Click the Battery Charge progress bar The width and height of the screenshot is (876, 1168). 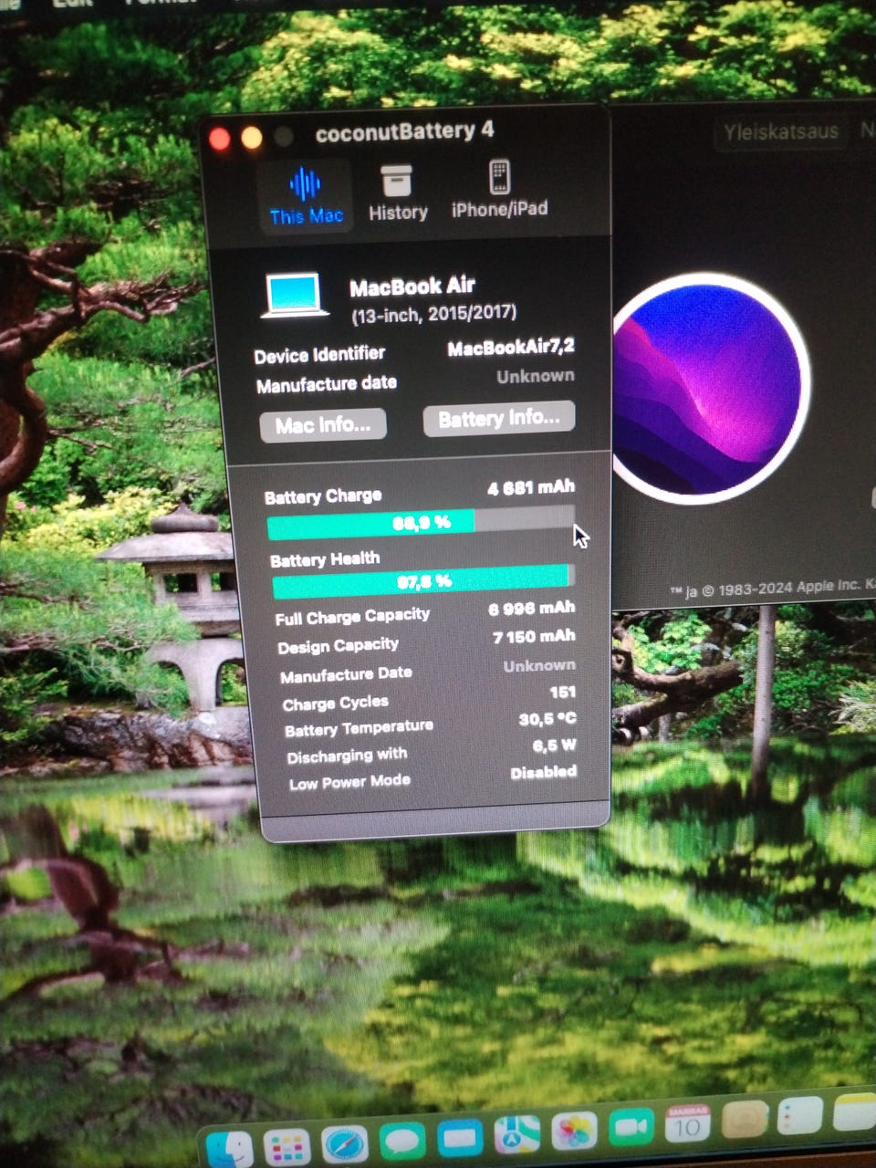422,522
